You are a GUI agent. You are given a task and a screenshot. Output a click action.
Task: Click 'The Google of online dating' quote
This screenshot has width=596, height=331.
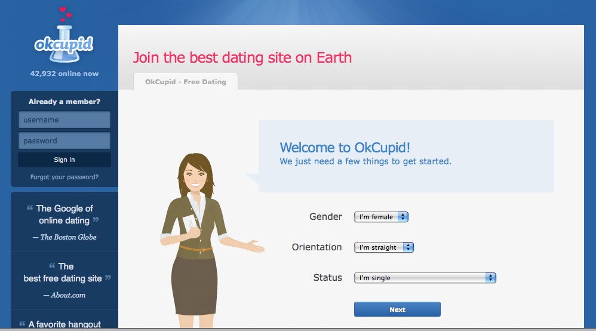64,214
